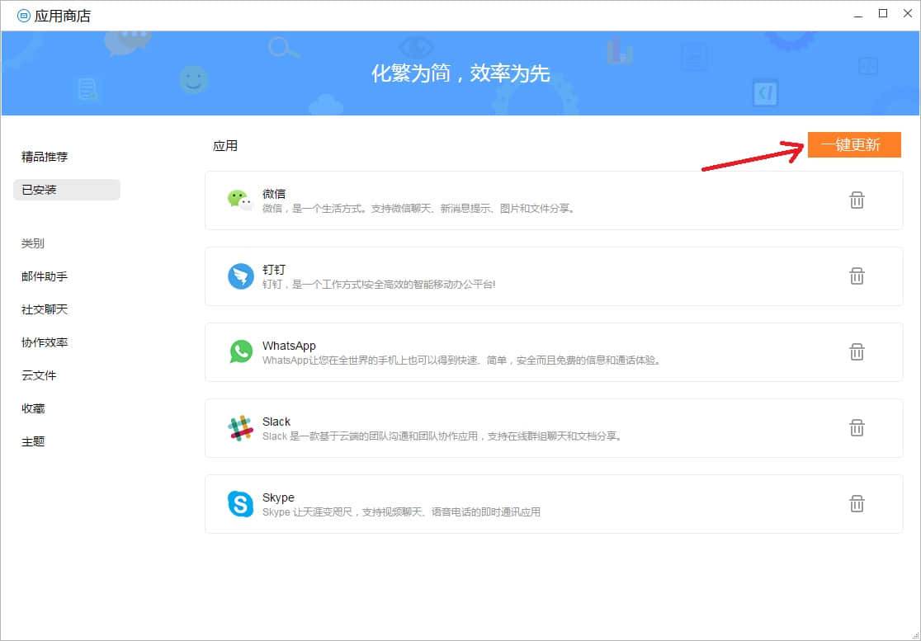Click the WhatsApp description line
Viewport: 921px width, 641px height.
[462, 361]
